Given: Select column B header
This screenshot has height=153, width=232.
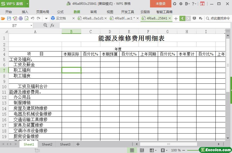Looking at the screenshot, I should click(x=71, y=31).
